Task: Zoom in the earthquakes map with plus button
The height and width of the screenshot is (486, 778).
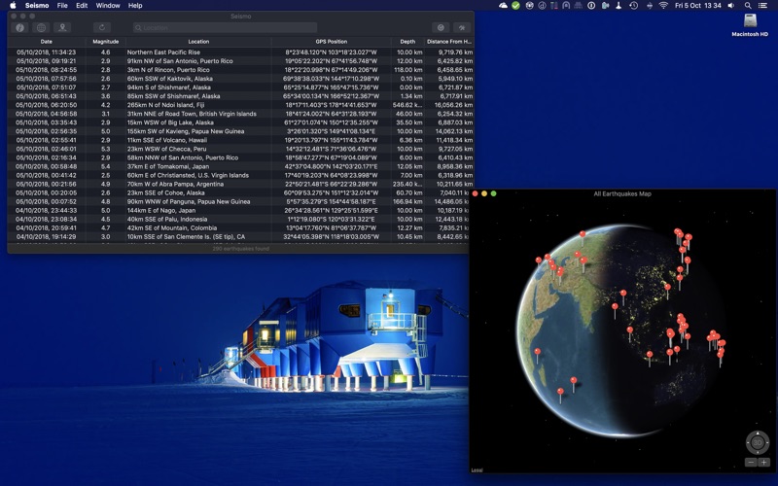Action: point(763,463)
